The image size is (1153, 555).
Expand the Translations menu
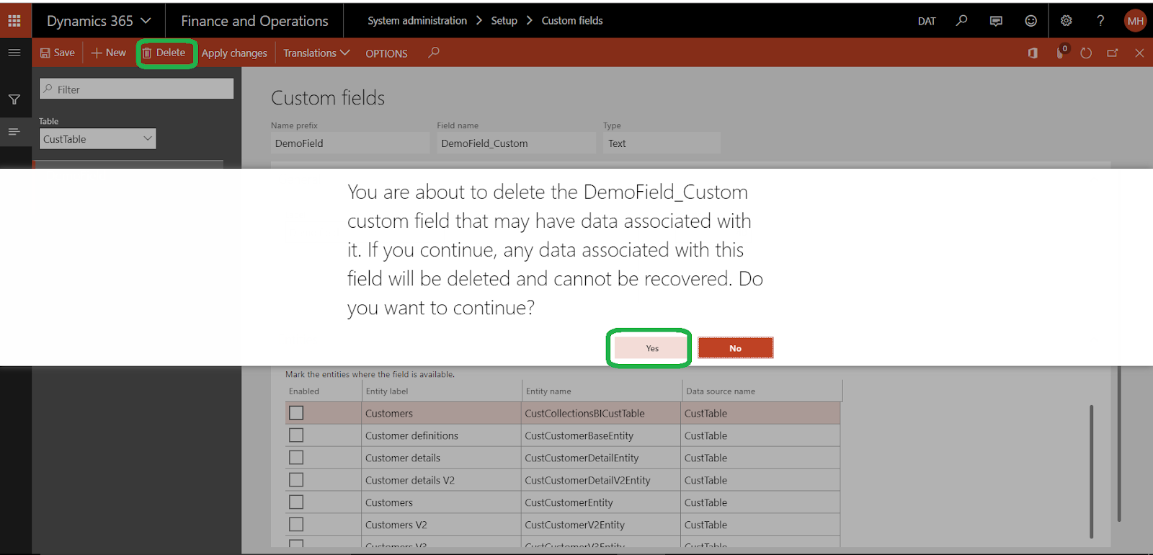[x=316, y=53]
